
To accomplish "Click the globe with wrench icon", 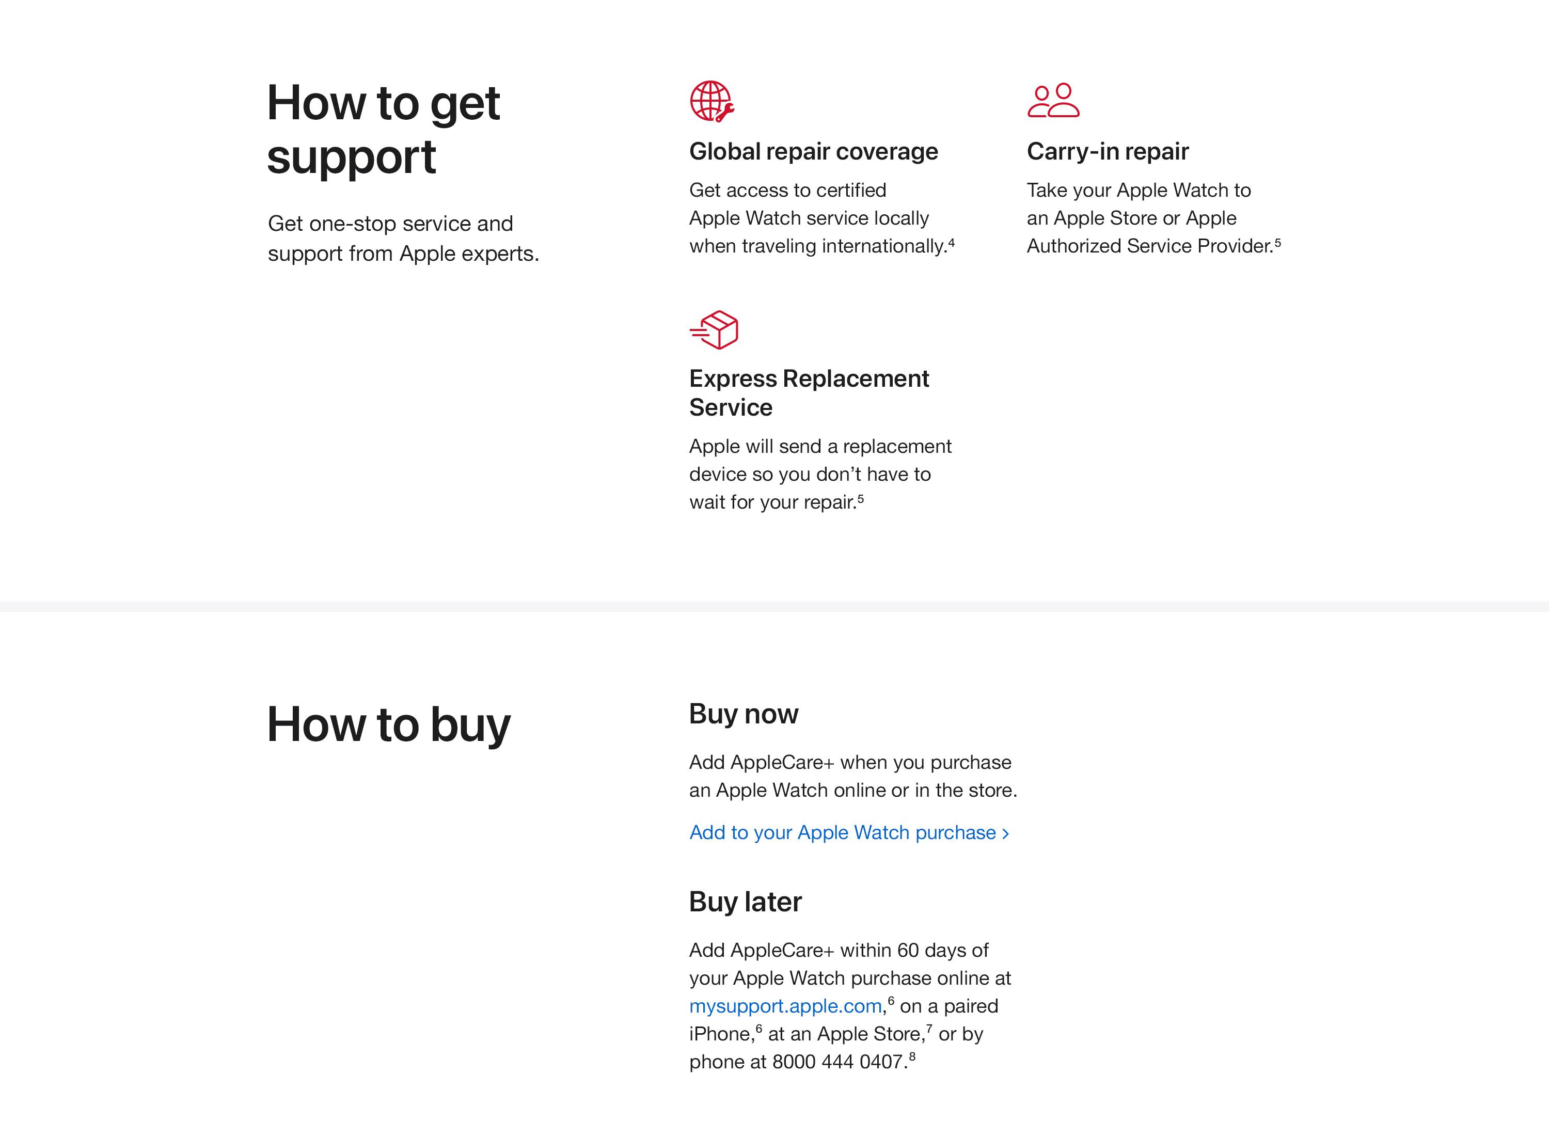I will (712, 101).
